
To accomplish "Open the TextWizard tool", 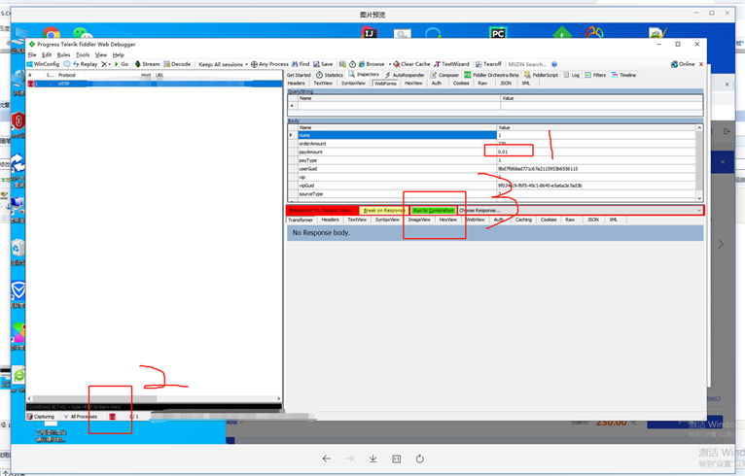I will (451, 64).
